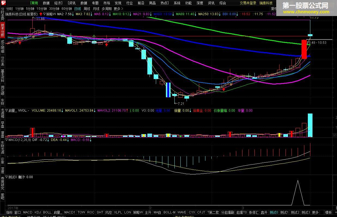The height and width of the screenshot is (217, 337).
Task: Expand 策略W main chart indicator triangle
Action: 44,14
